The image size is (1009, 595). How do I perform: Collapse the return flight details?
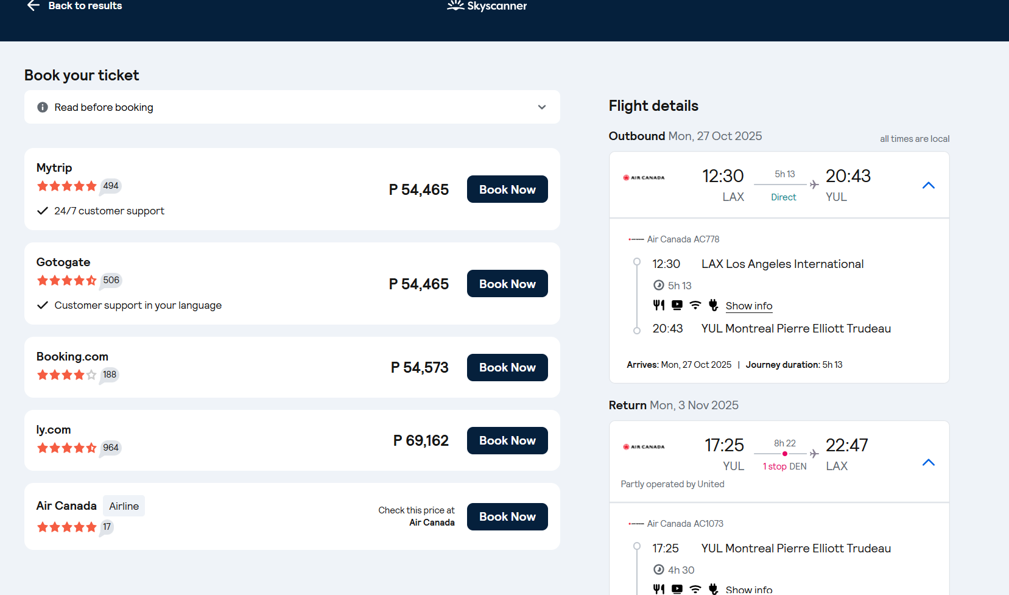pyautogui.click(x=929, y=463)
